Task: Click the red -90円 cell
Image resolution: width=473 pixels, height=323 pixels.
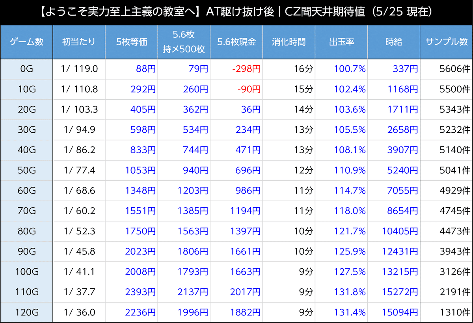Action: pos(236,89)
